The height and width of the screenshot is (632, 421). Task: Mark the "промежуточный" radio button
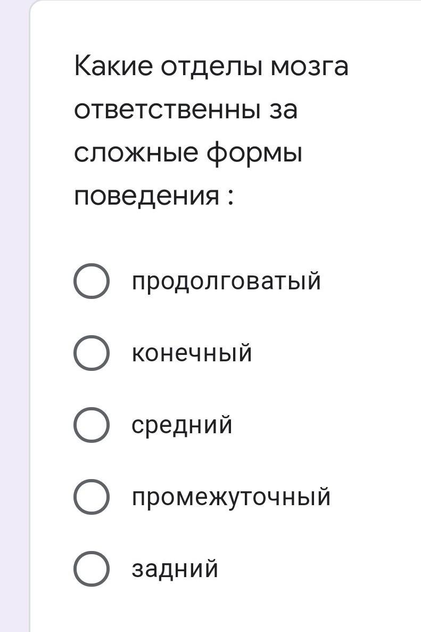click(x=92, y=497)
